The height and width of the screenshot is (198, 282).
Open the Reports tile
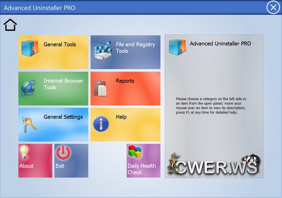pyautogui.click(x=125, y=88)
